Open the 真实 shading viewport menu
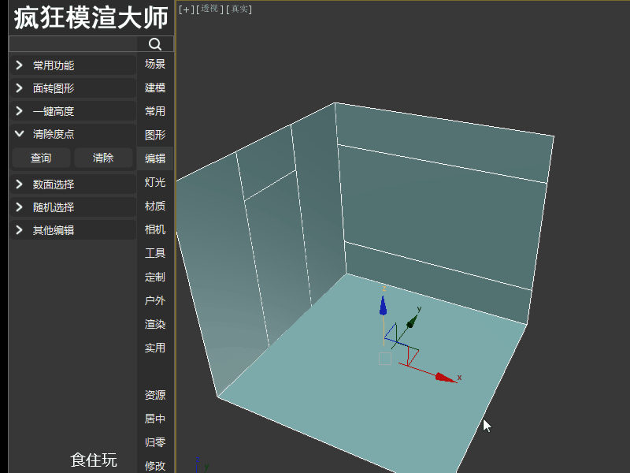The width and height of the screenshot is (630, 473). [239, 9]
